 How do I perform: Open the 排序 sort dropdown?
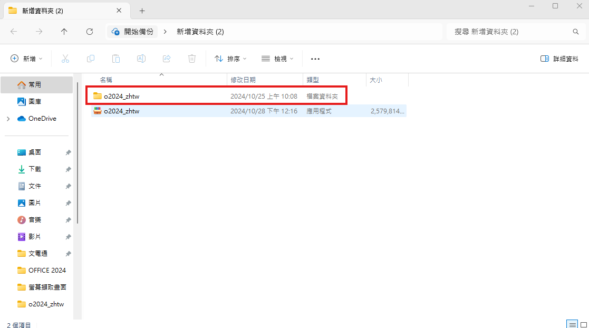(230, 59)
